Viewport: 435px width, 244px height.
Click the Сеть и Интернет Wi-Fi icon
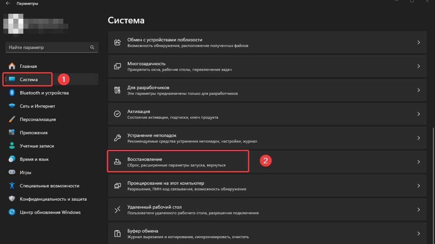tap(12, 106)
